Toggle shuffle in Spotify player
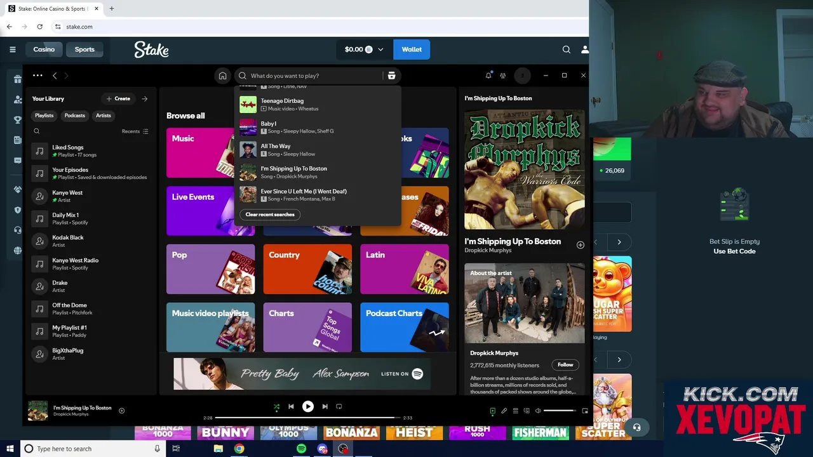The width and height of the screenshot is (813, 457). pos(276,407)
